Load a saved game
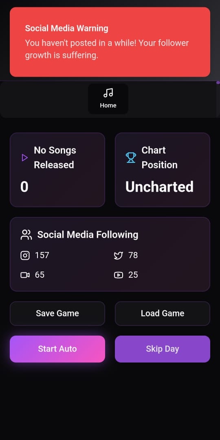 163,314
